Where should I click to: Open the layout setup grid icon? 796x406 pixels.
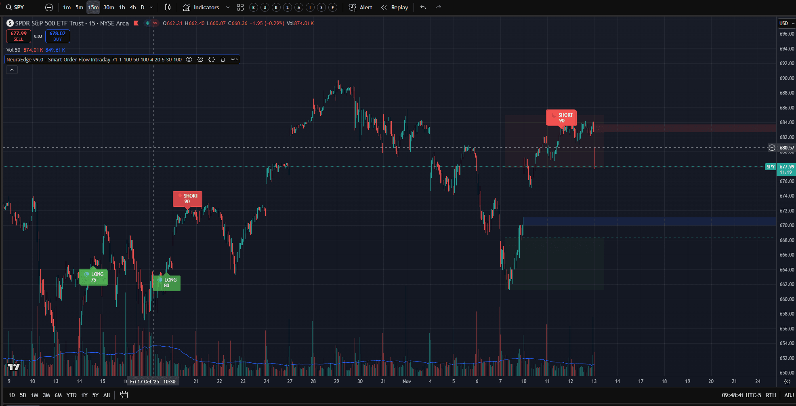(x=240, y=7)
